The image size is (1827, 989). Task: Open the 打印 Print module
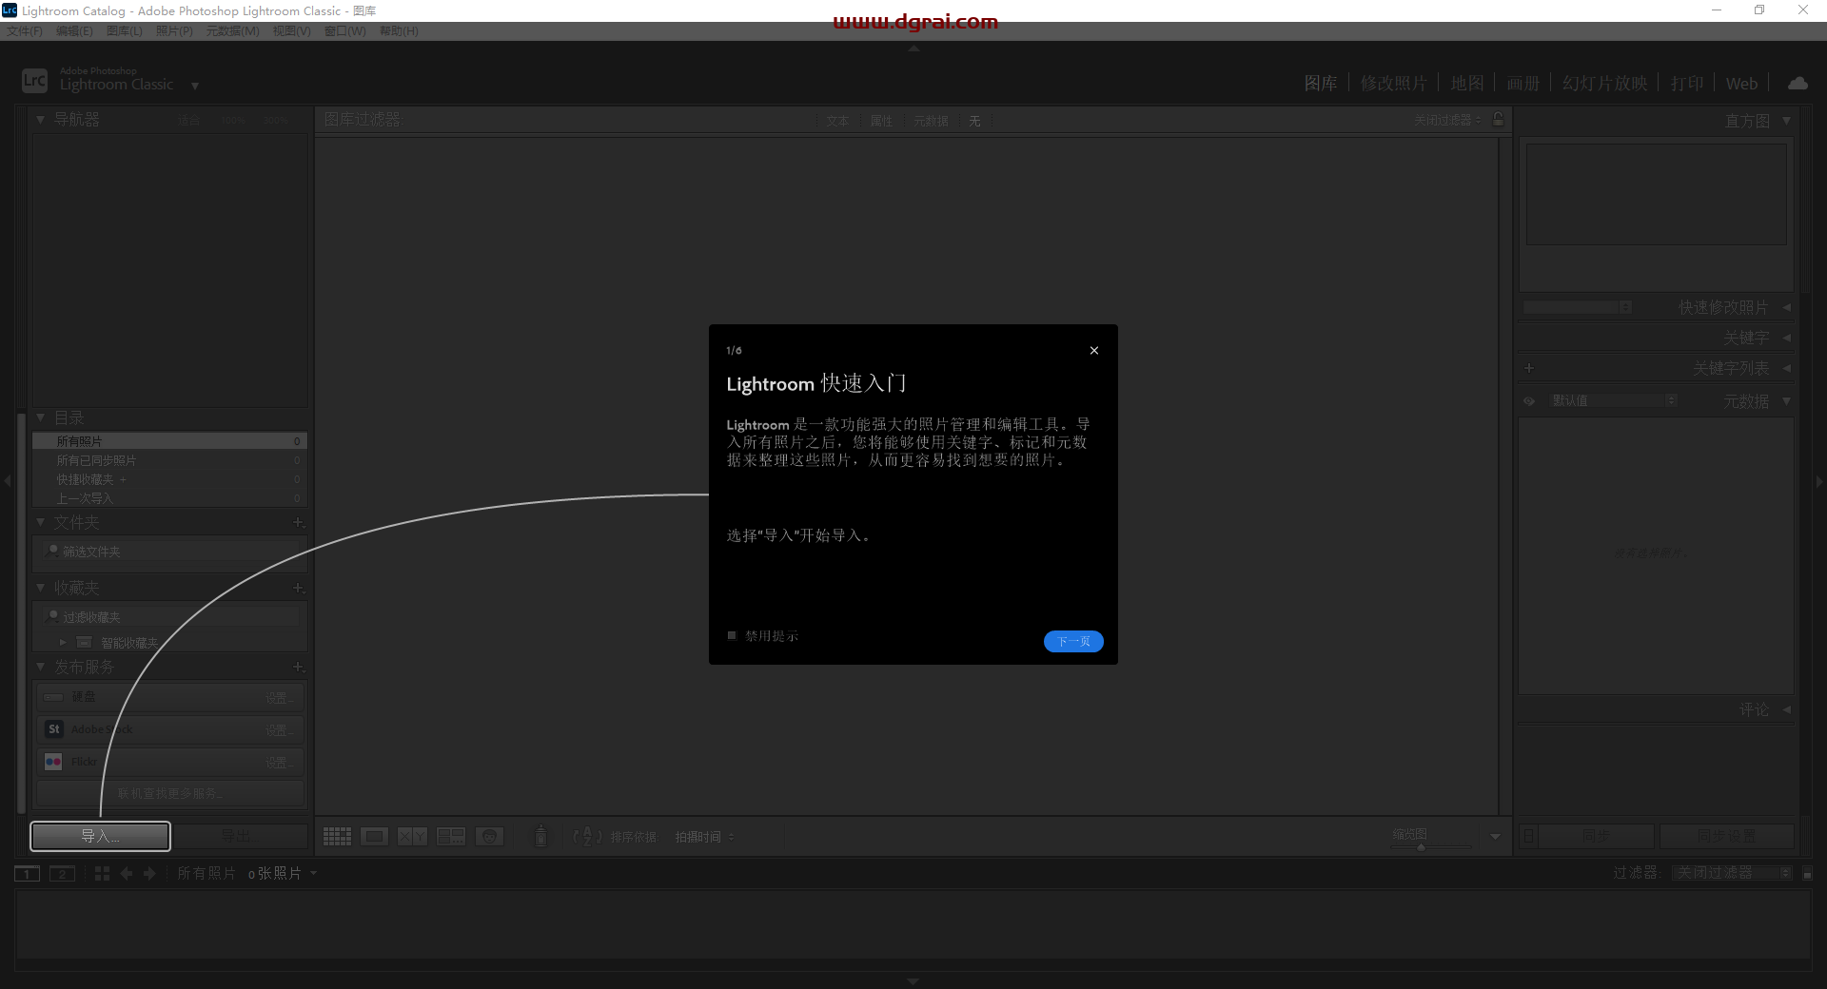pos(1687,84)
